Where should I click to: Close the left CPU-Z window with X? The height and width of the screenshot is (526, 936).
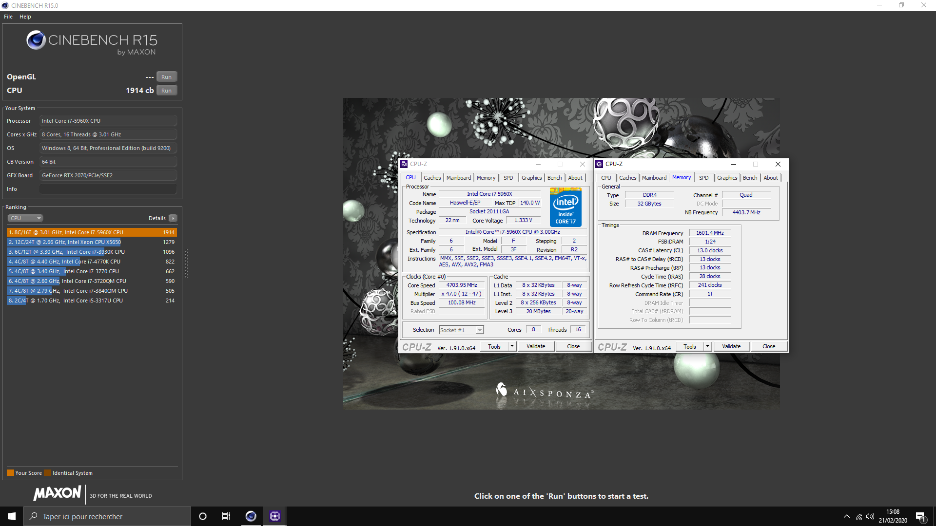(582, 164)
